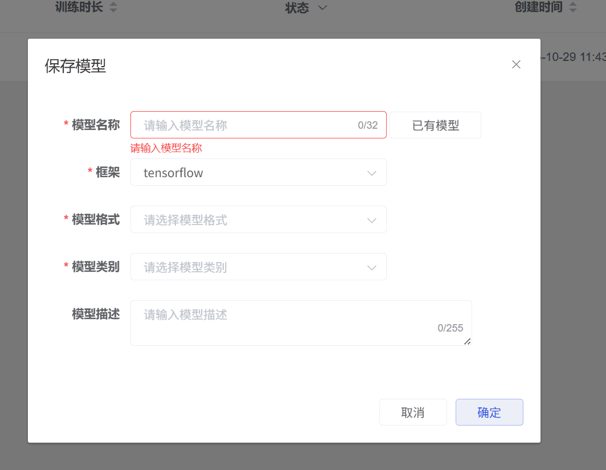The width and height of the screenshot is (606, 470).
Task: Close the 保存模型 dialog with X icon
Action: (x=516, y=64)
